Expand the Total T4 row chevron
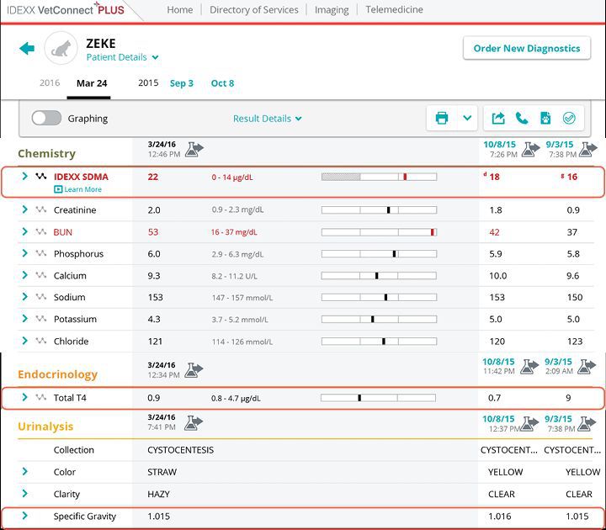The height and width of the screenshot is (530, 606). (x=25, y=397)
